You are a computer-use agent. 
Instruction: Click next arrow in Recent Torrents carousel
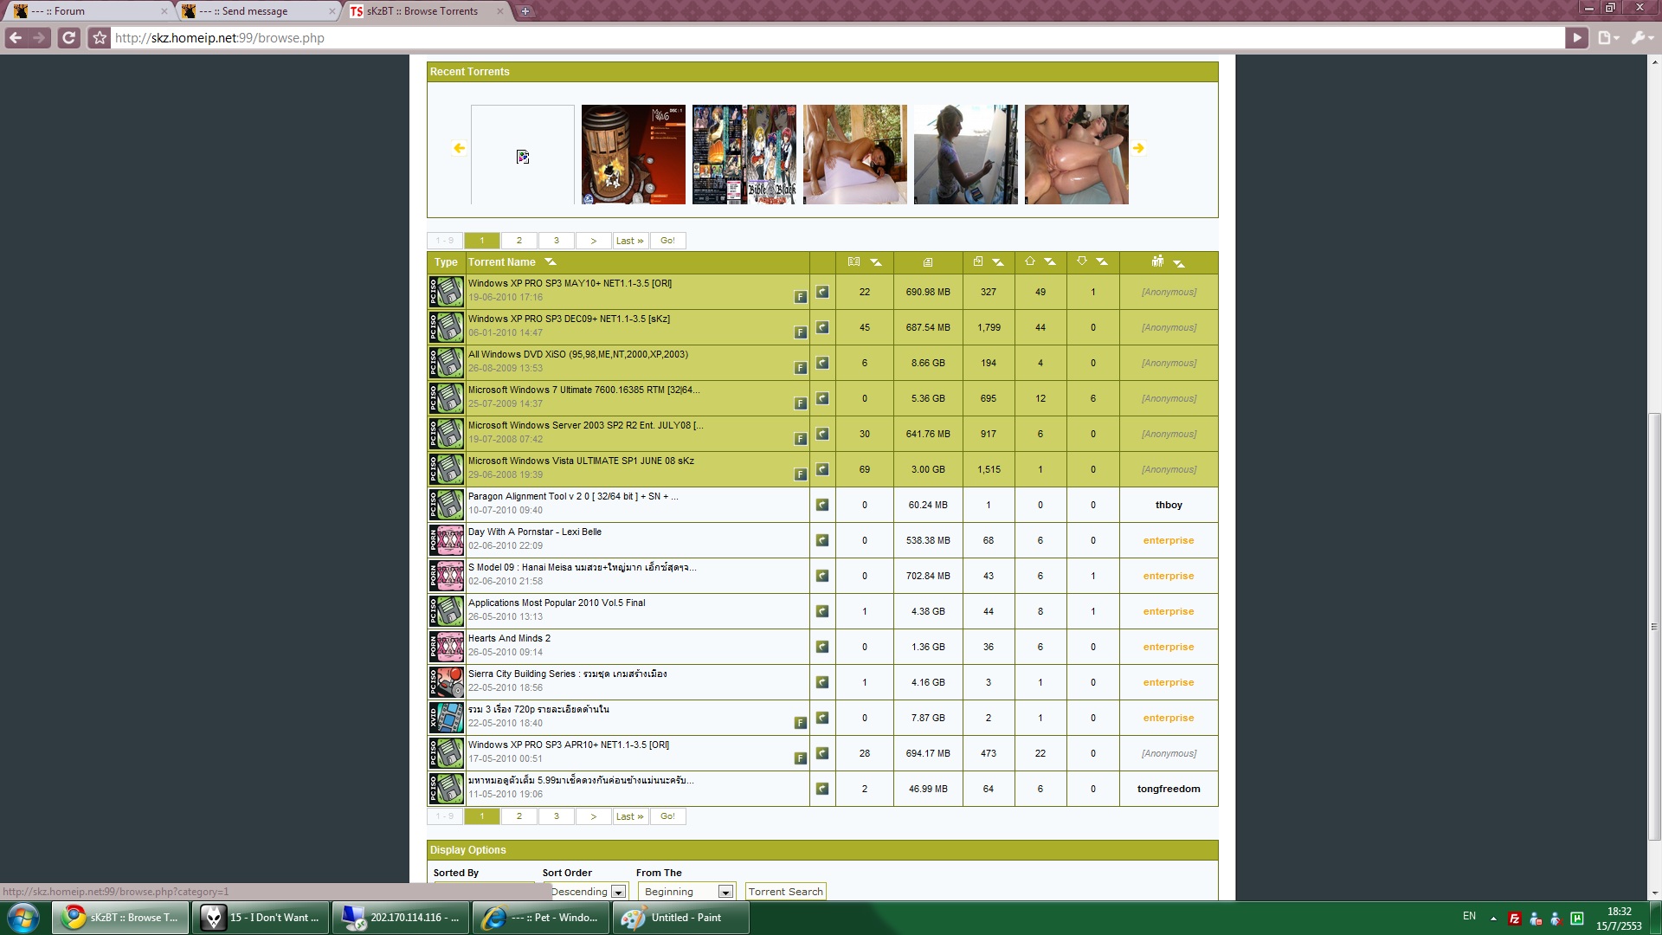1138,148
